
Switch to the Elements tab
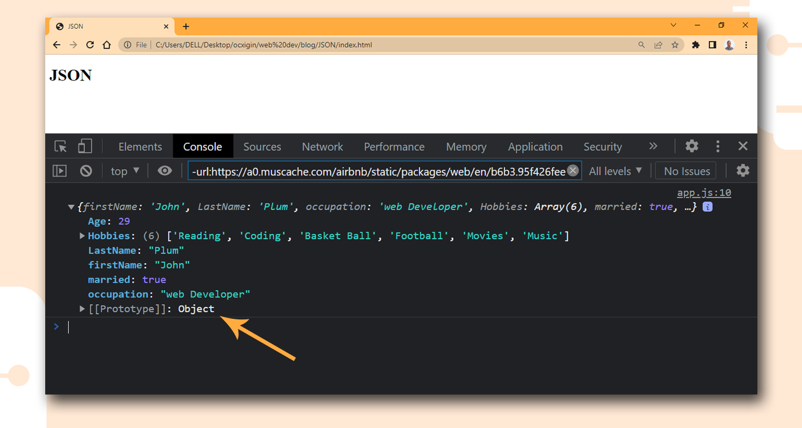(140, 147)
